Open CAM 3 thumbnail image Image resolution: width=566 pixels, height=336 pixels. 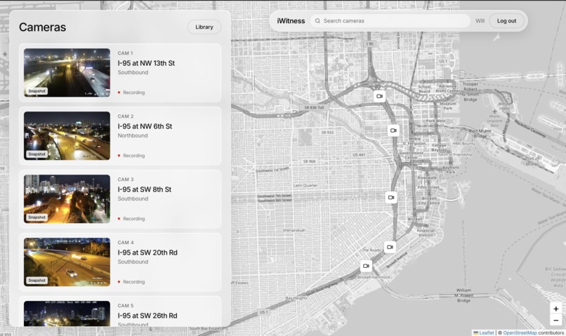(x=67, y=199)
